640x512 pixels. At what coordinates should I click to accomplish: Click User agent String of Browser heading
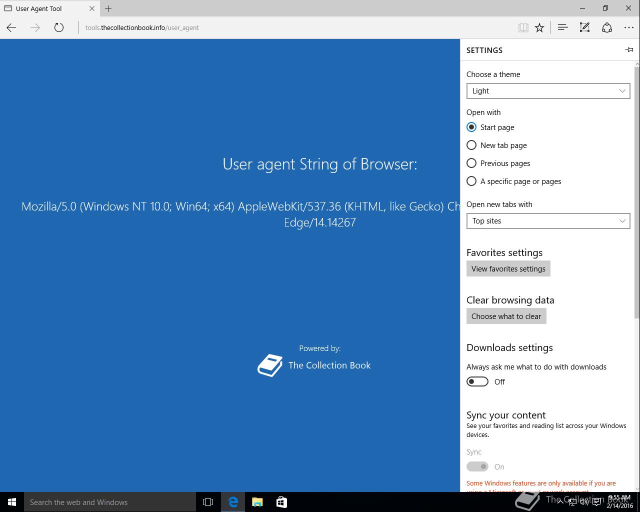click(x=320, y=164)
